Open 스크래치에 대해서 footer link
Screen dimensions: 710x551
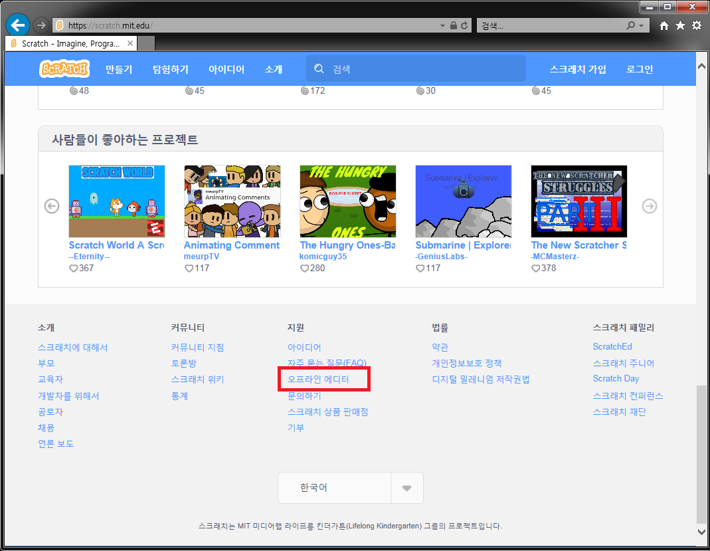tap(73, 348)
